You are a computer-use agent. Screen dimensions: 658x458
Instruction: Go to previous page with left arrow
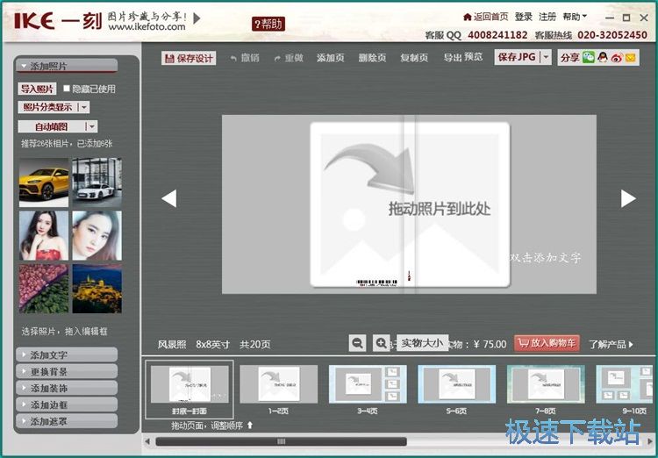coord(169,198)
